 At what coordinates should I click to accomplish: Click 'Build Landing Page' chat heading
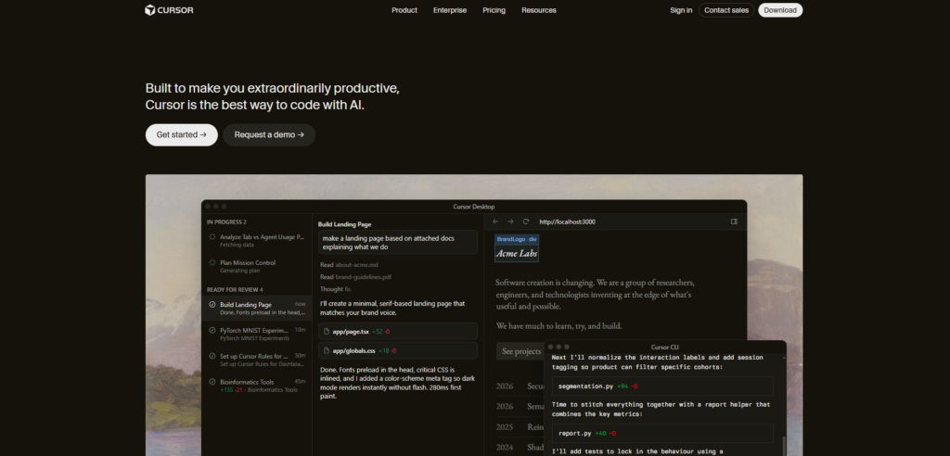pos(345,224)
